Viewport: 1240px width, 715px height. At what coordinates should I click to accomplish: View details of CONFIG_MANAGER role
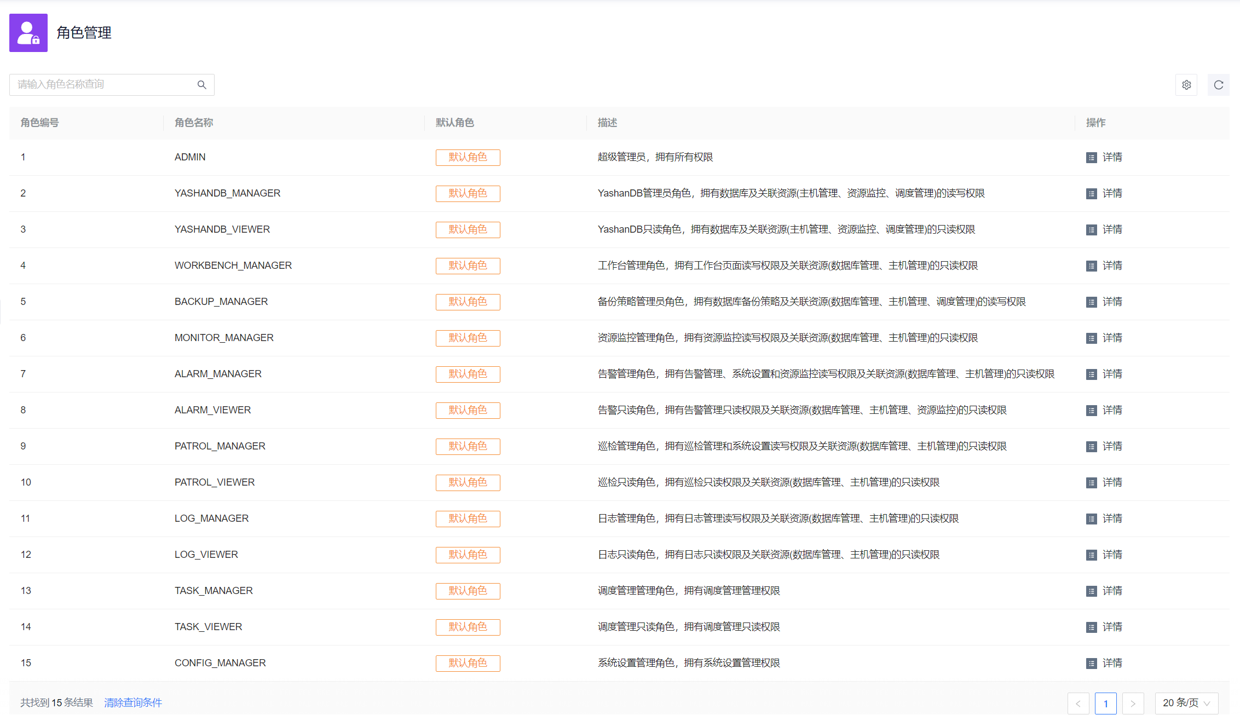pos(1111,663)
